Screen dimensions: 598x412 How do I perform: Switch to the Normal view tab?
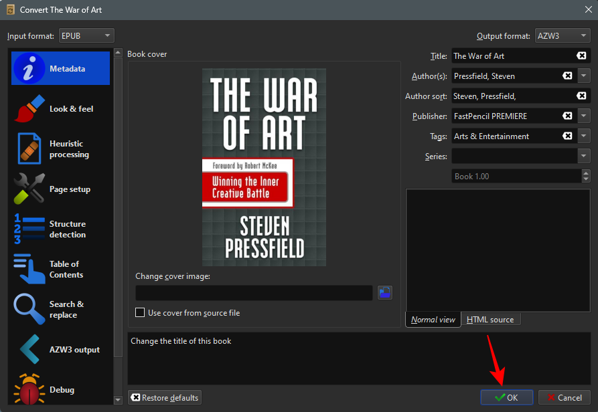(433, 320)
